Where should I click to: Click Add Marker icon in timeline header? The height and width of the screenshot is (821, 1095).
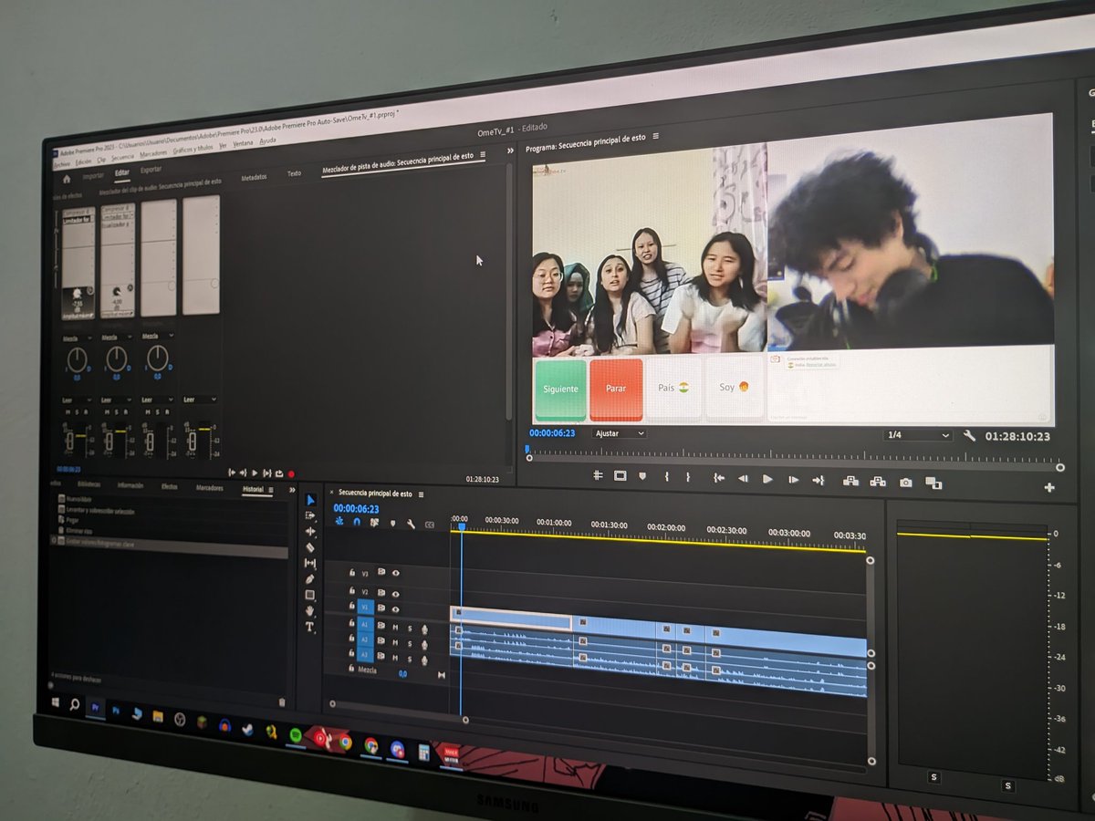tap(393, 523)
